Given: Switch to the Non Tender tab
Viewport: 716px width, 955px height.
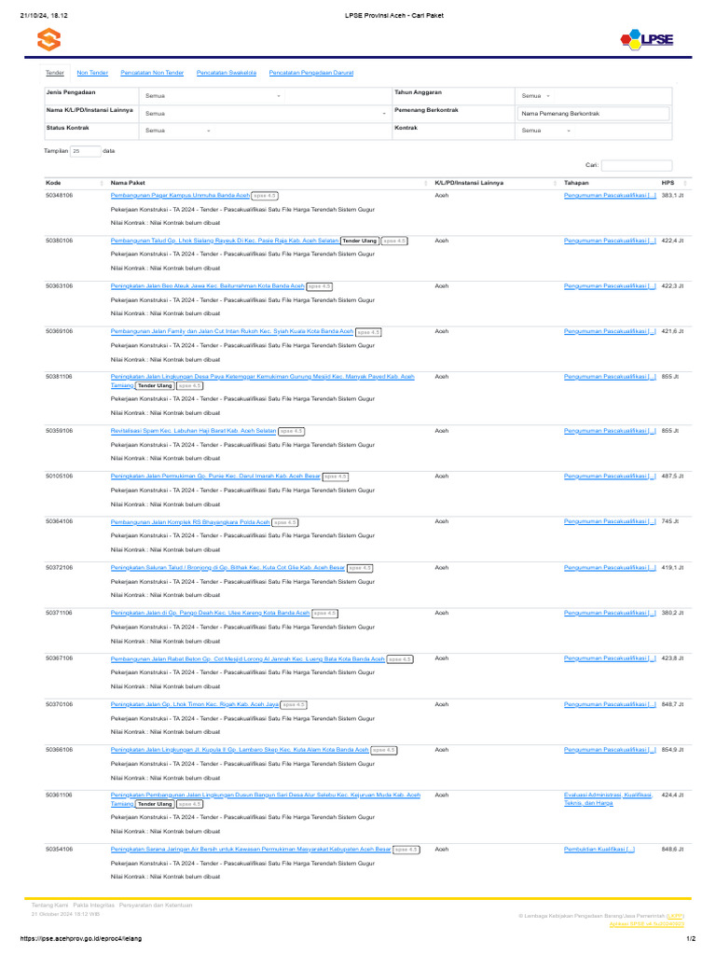Looking at the screenshot, I should tap(92, 73).
